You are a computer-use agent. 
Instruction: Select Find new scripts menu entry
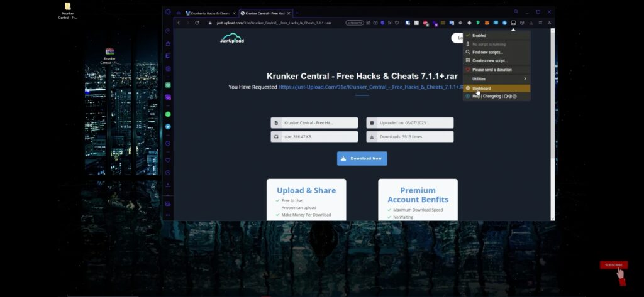497,53
